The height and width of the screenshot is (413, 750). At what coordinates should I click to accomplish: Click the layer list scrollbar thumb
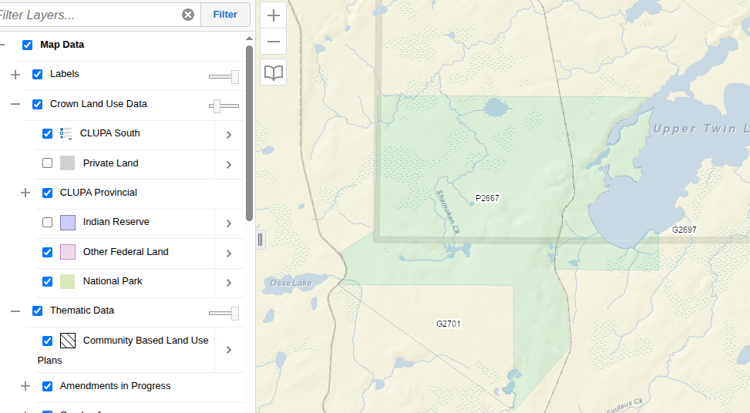[x=249, y=133]
